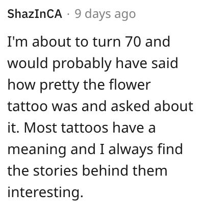The height and width of the screenshot is (214, 201).
Task: Click the line 'the stories behind them'
Action: coord(87,170)
